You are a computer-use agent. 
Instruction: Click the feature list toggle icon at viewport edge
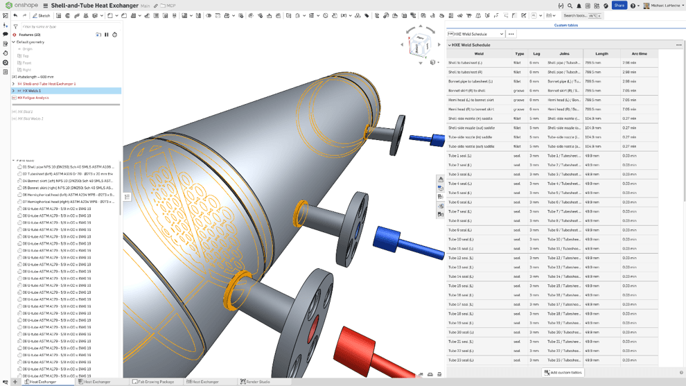[x=127, y=197]
